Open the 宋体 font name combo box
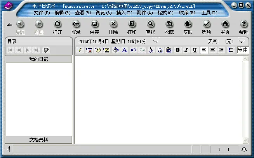Screen dimensions: 254x158 click(243, 50)
